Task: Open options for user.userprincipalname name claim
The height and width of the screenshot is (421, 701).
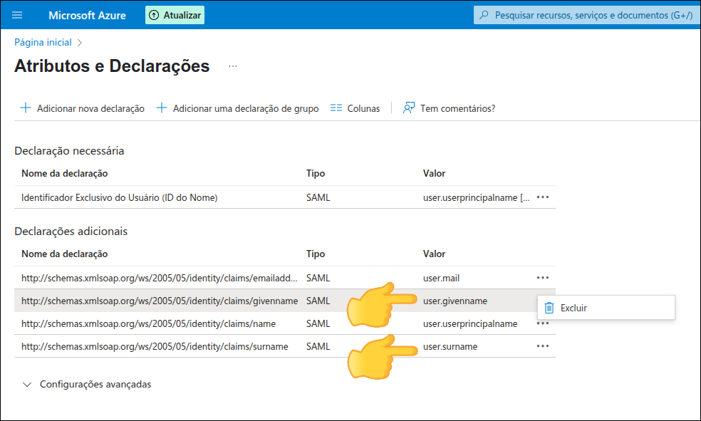Action: [x=542, y=323]
